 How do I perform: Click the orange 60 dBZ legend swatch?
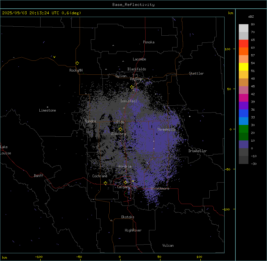(x=243, y=51)
